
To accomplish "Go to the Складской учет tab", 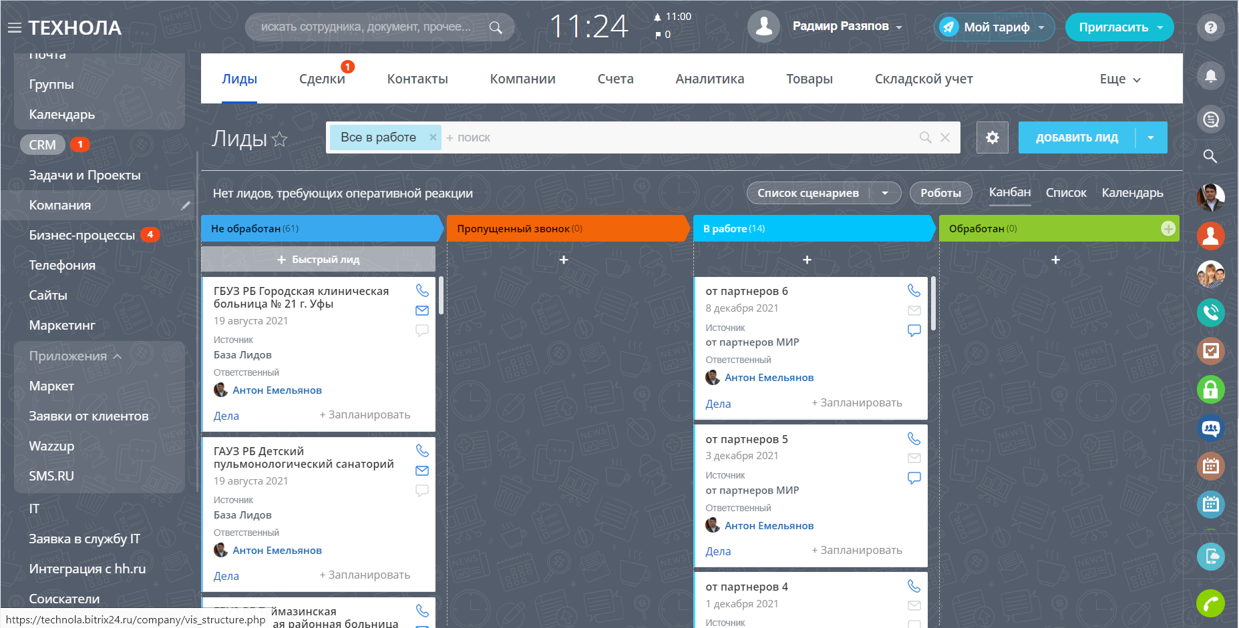I will pos(924,79).
